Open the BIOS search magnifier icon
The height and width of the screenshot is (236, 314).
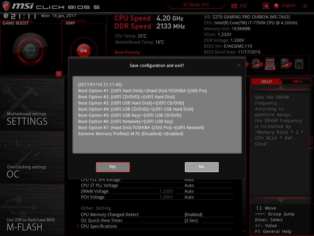pos(266,6)
